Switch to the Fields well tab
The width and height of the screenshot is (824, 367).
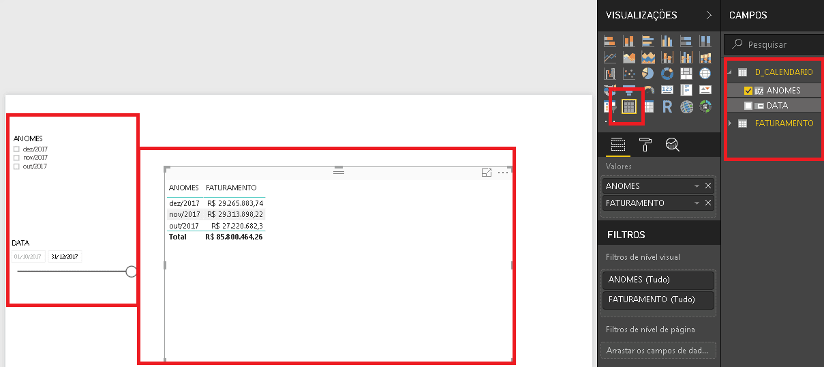pos(617,145)
